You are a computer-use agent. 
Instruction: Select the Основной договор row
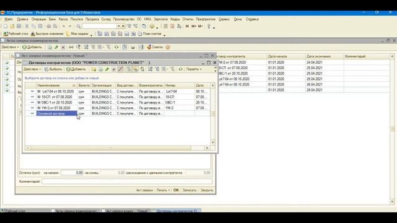tap(117, 113)
